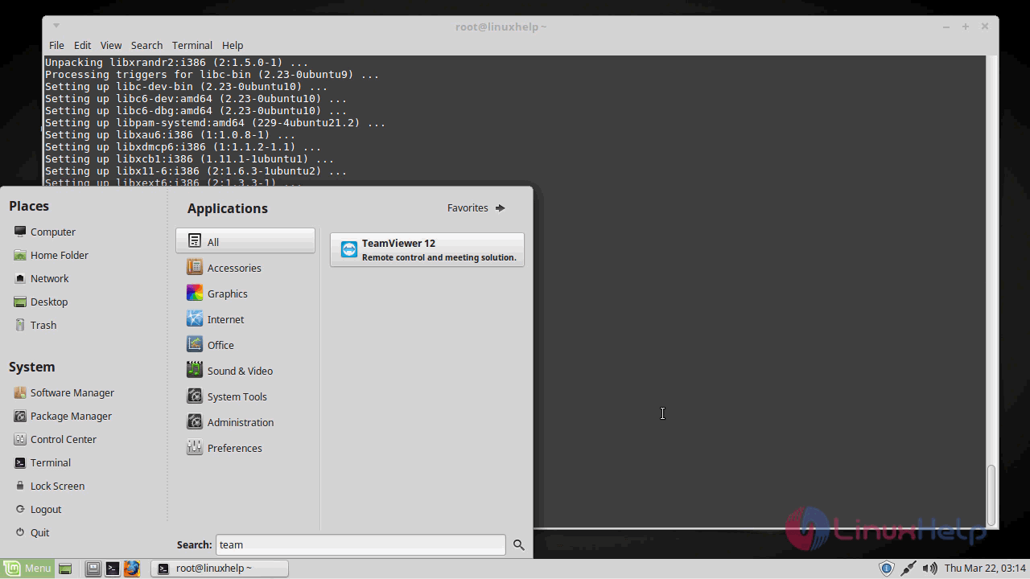The height and width of the screenshot is (579, 1030).
Task: Open Firefox launcher in panel
Action: (x=132, y=569)
